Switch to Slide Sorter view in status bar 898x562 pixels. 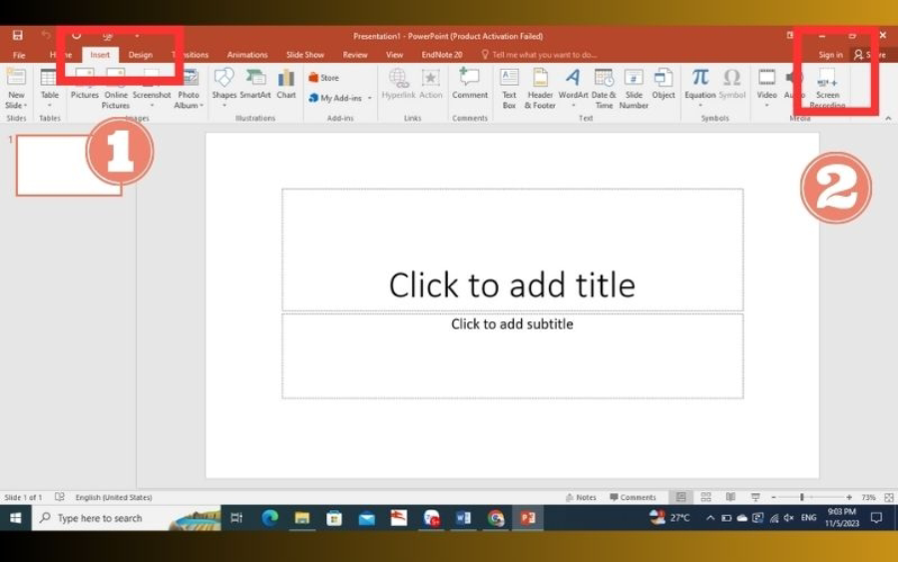(705, 497)
